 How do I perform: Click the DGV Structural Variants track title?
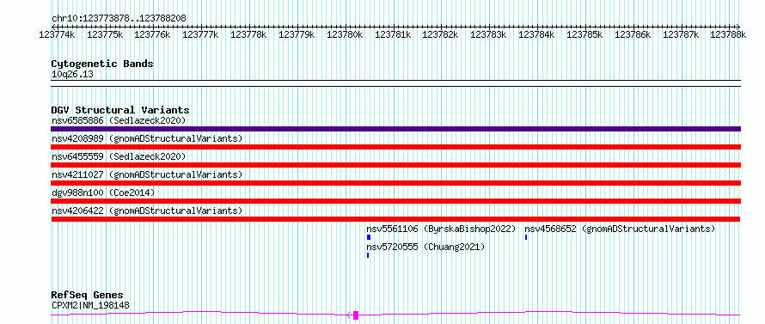coord(120,110)
